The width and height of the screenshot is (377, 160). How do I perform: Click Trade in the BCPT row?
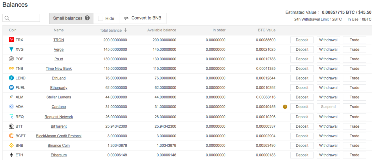tap(354, 136)
